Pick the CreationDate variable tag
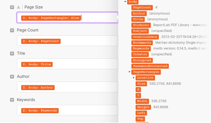The image size is (211, 123). coord(145,37)
